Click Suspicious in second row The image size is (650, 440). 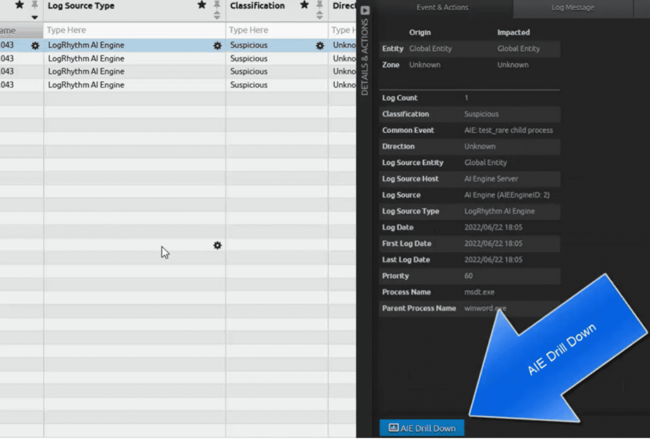coord(249,58)
